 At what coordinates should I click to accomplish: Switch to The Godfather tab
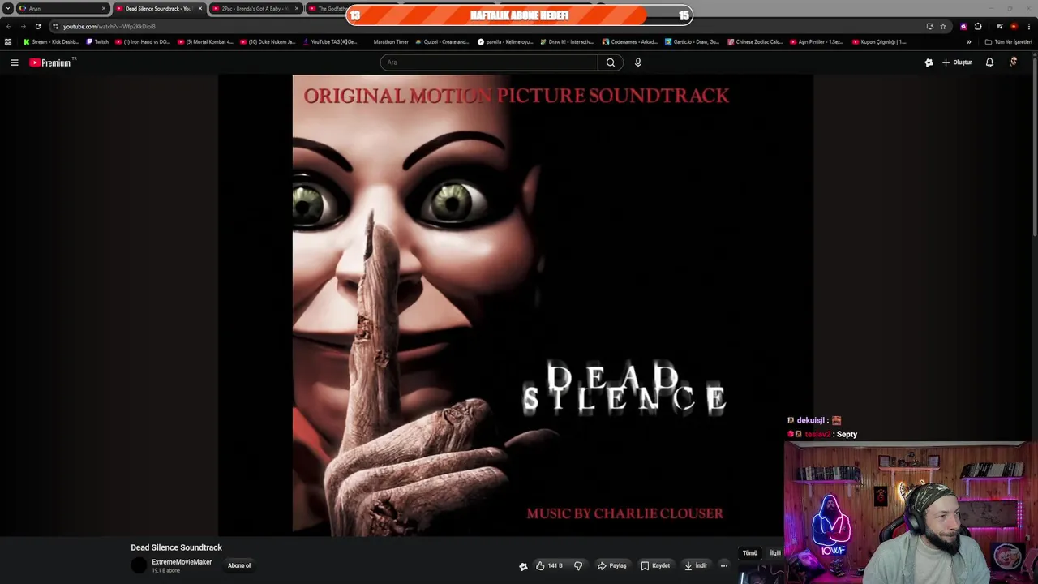[326, 8]
